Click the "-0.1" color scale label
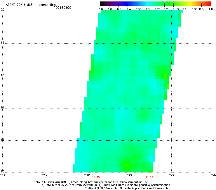Image resolution: width=216 pixels, height=190 pixels. pos(183,9)
